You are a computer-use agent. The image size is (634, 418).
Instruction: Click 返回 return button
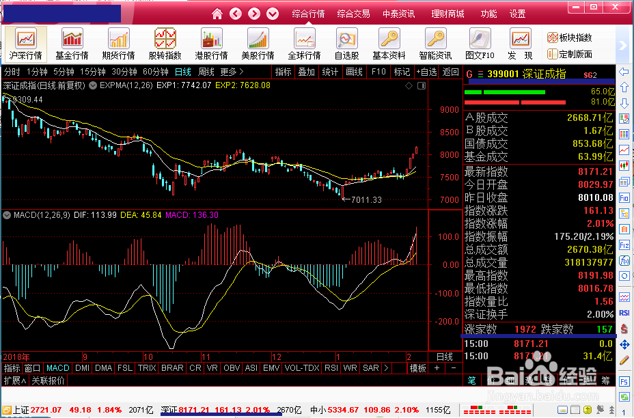coord(450,72)
